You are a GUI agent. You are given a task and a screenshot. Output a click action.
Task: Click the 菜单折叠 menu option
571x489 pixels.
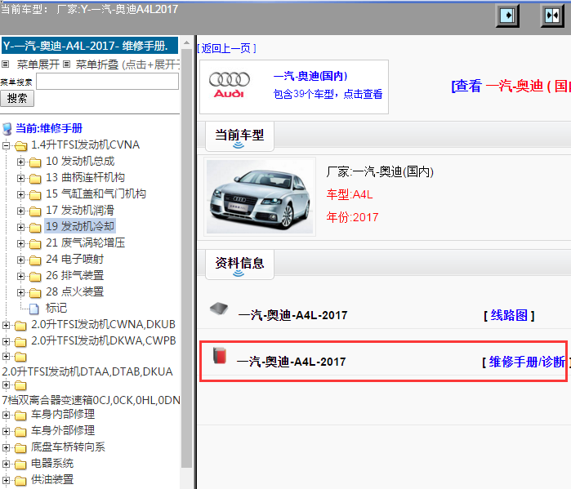point(97,64)
